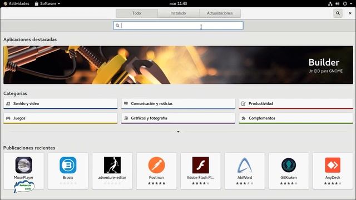Click the puzzle piece icon of Complementos
This screenshot has height=200, width=356.
(244, 118)
